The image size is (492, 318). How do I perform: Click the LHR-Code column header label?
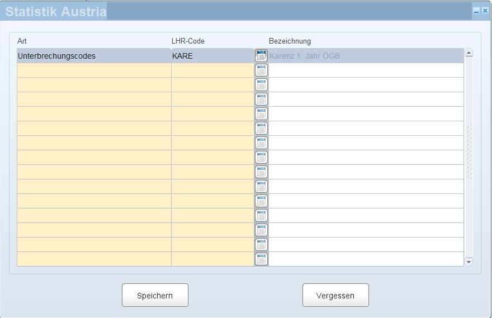click(x=188, y=41)
